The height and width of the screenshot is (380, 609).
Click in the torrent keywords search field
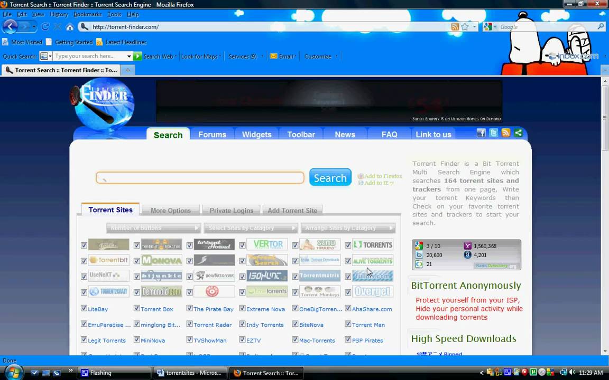200,177
